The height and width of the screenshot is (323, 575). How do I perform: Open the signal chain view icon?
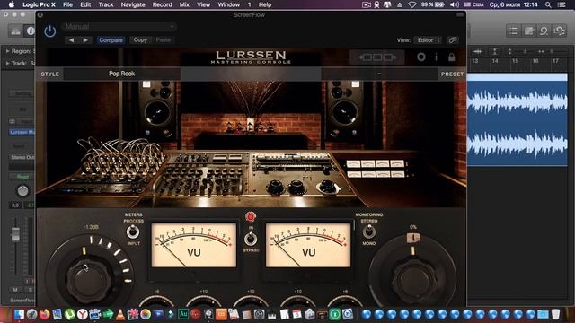tap(377, 57)
